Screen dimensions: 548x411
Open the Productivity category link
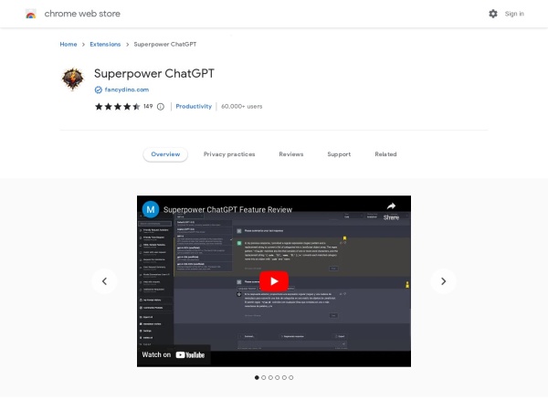pos(194,106)
